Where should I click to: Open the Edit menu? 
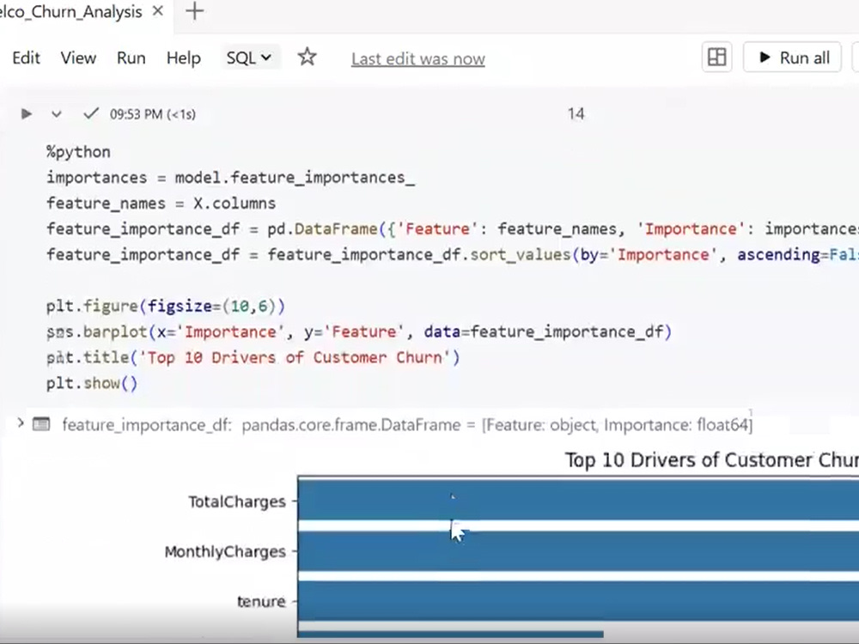click(26, 58)
